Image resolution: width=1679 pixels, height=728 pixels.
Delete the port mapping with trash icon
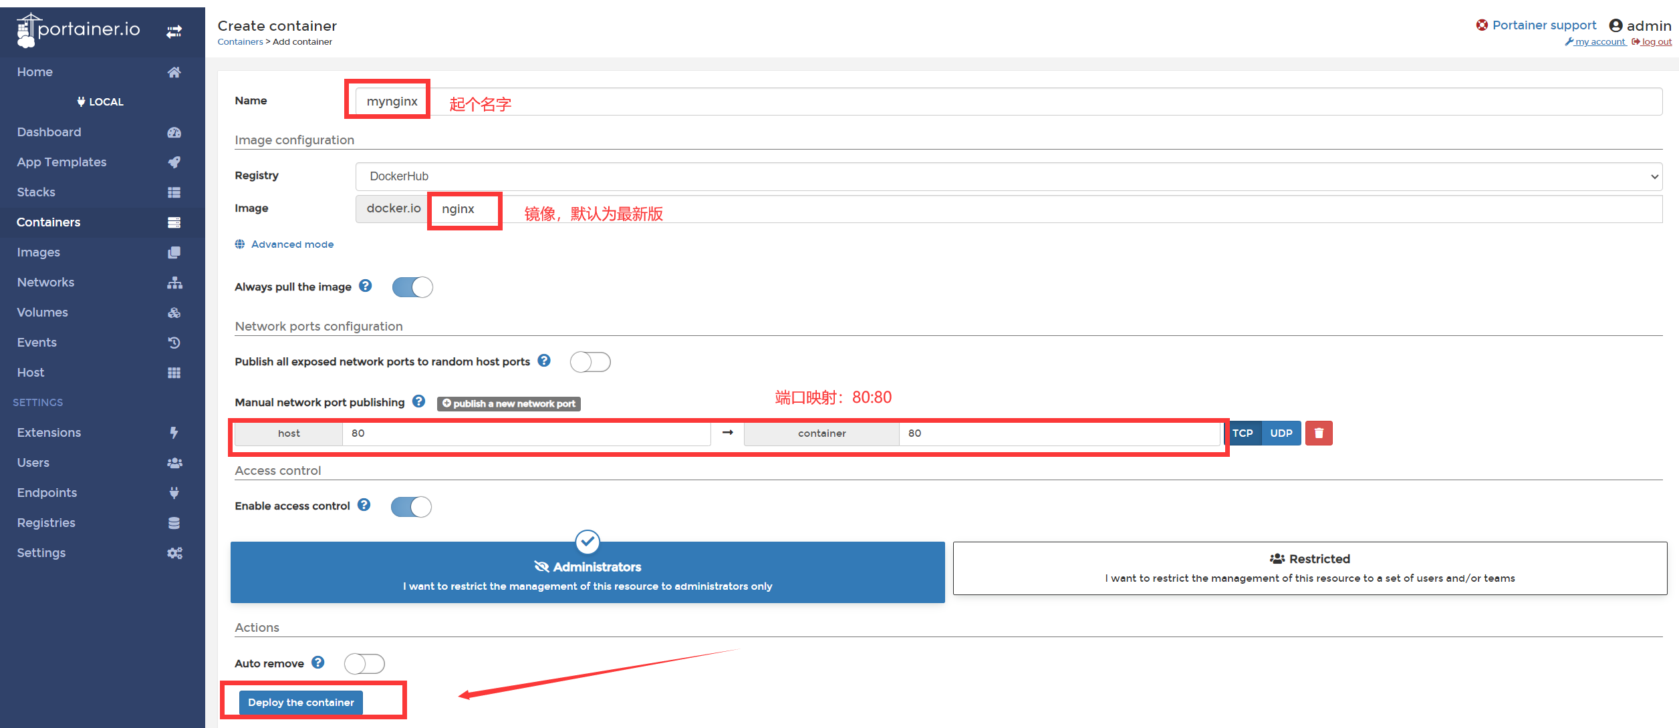tap(1319, 433)
